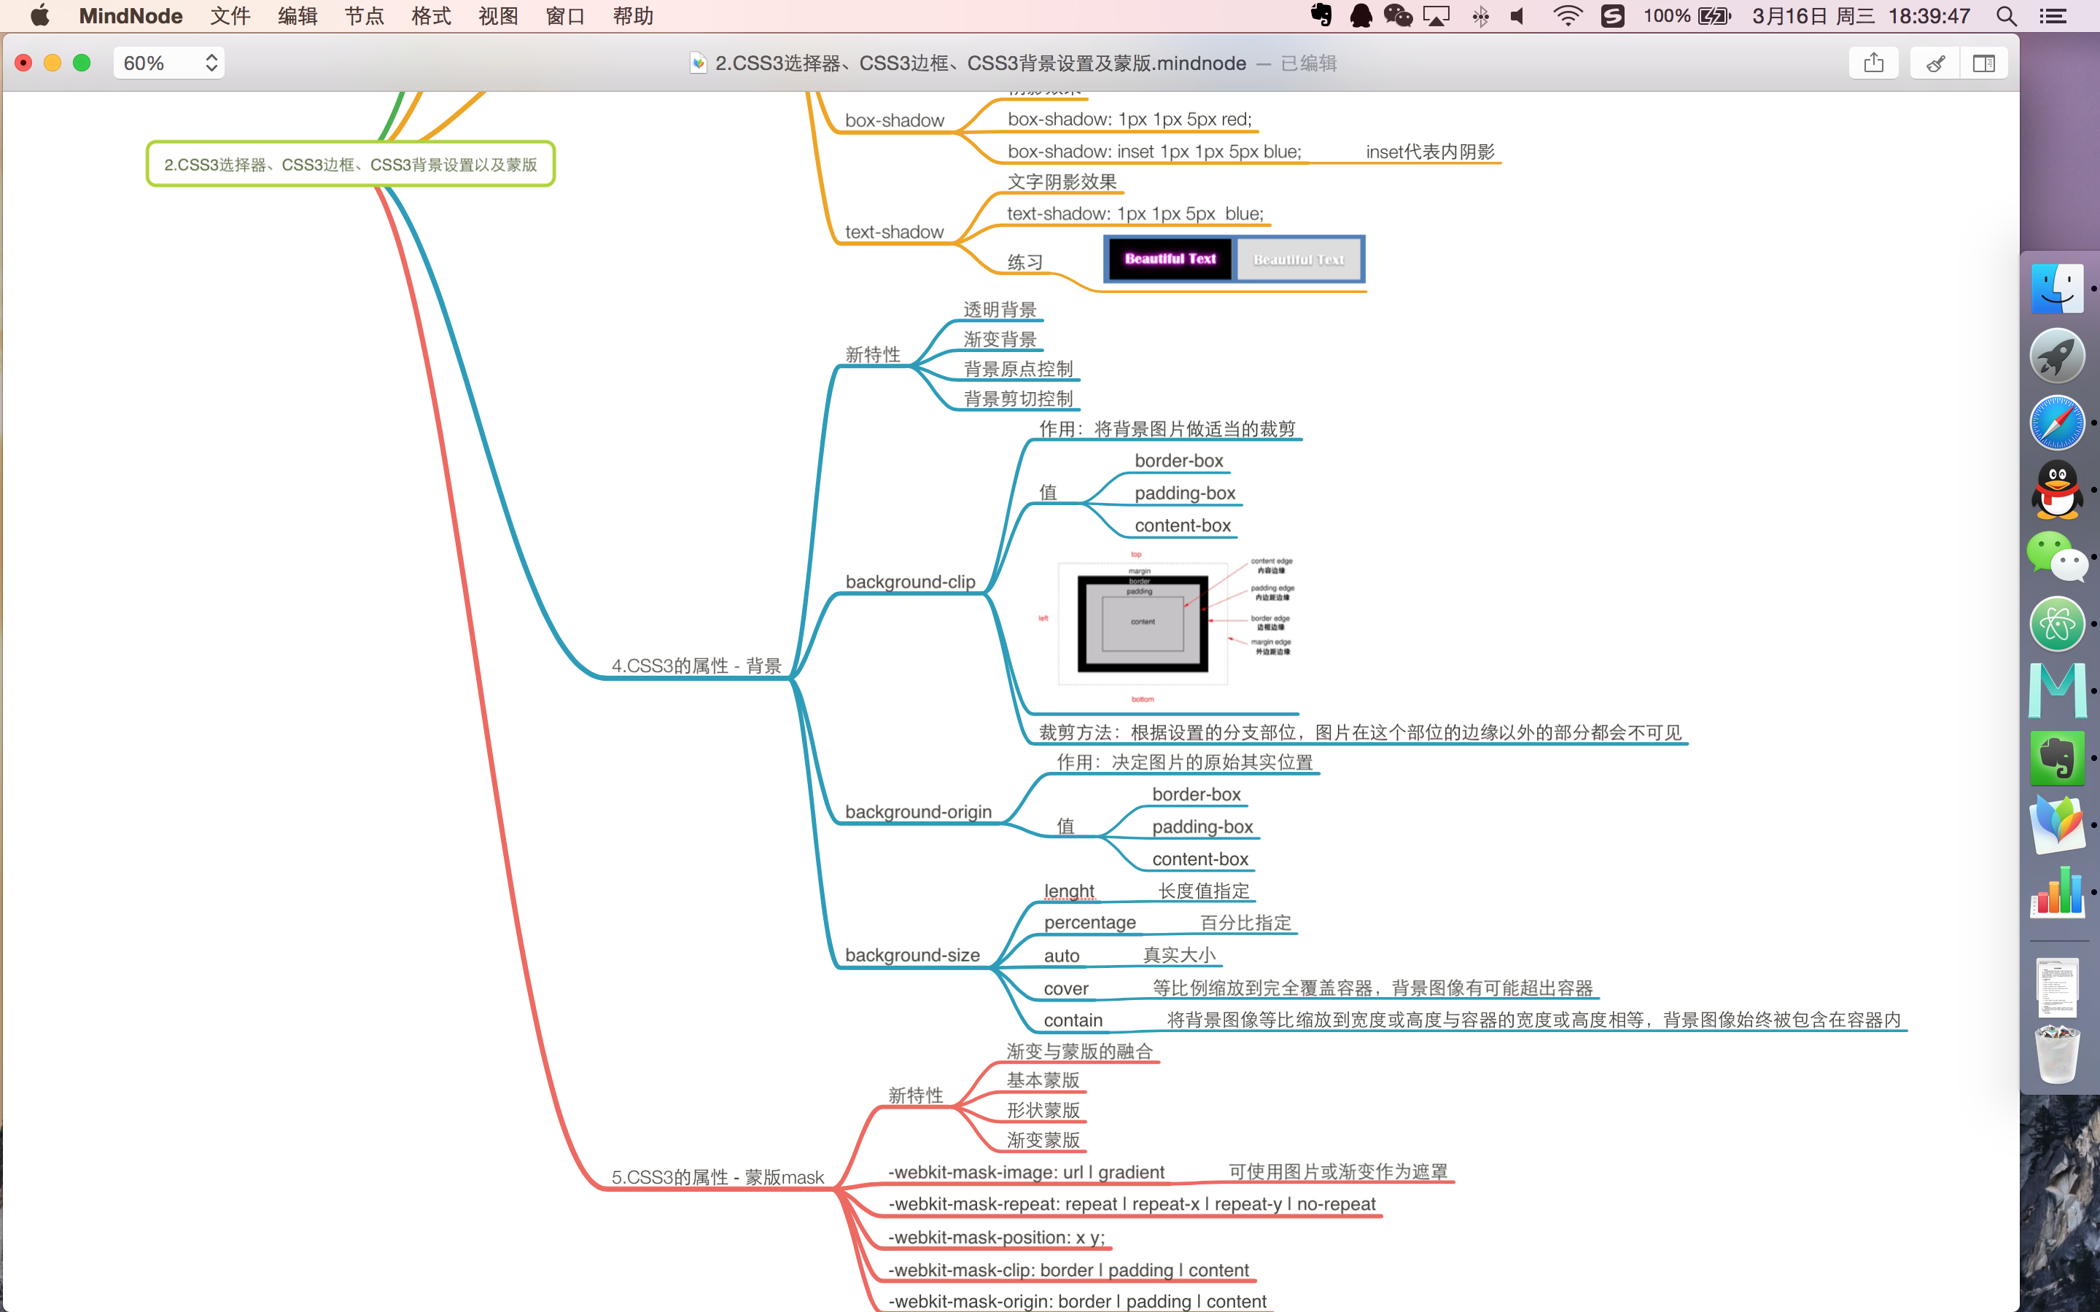Select the box-shadow node
Image resolution: width=2100 pixels, height=1312 pixels.
[x=895, y=120]
